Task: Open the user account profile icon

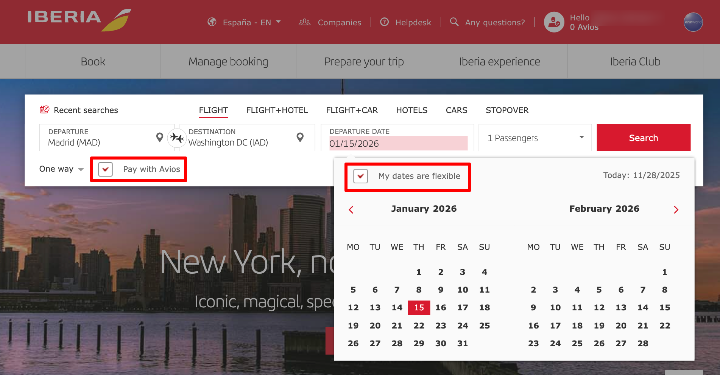Action: click(x=554, y=22)
